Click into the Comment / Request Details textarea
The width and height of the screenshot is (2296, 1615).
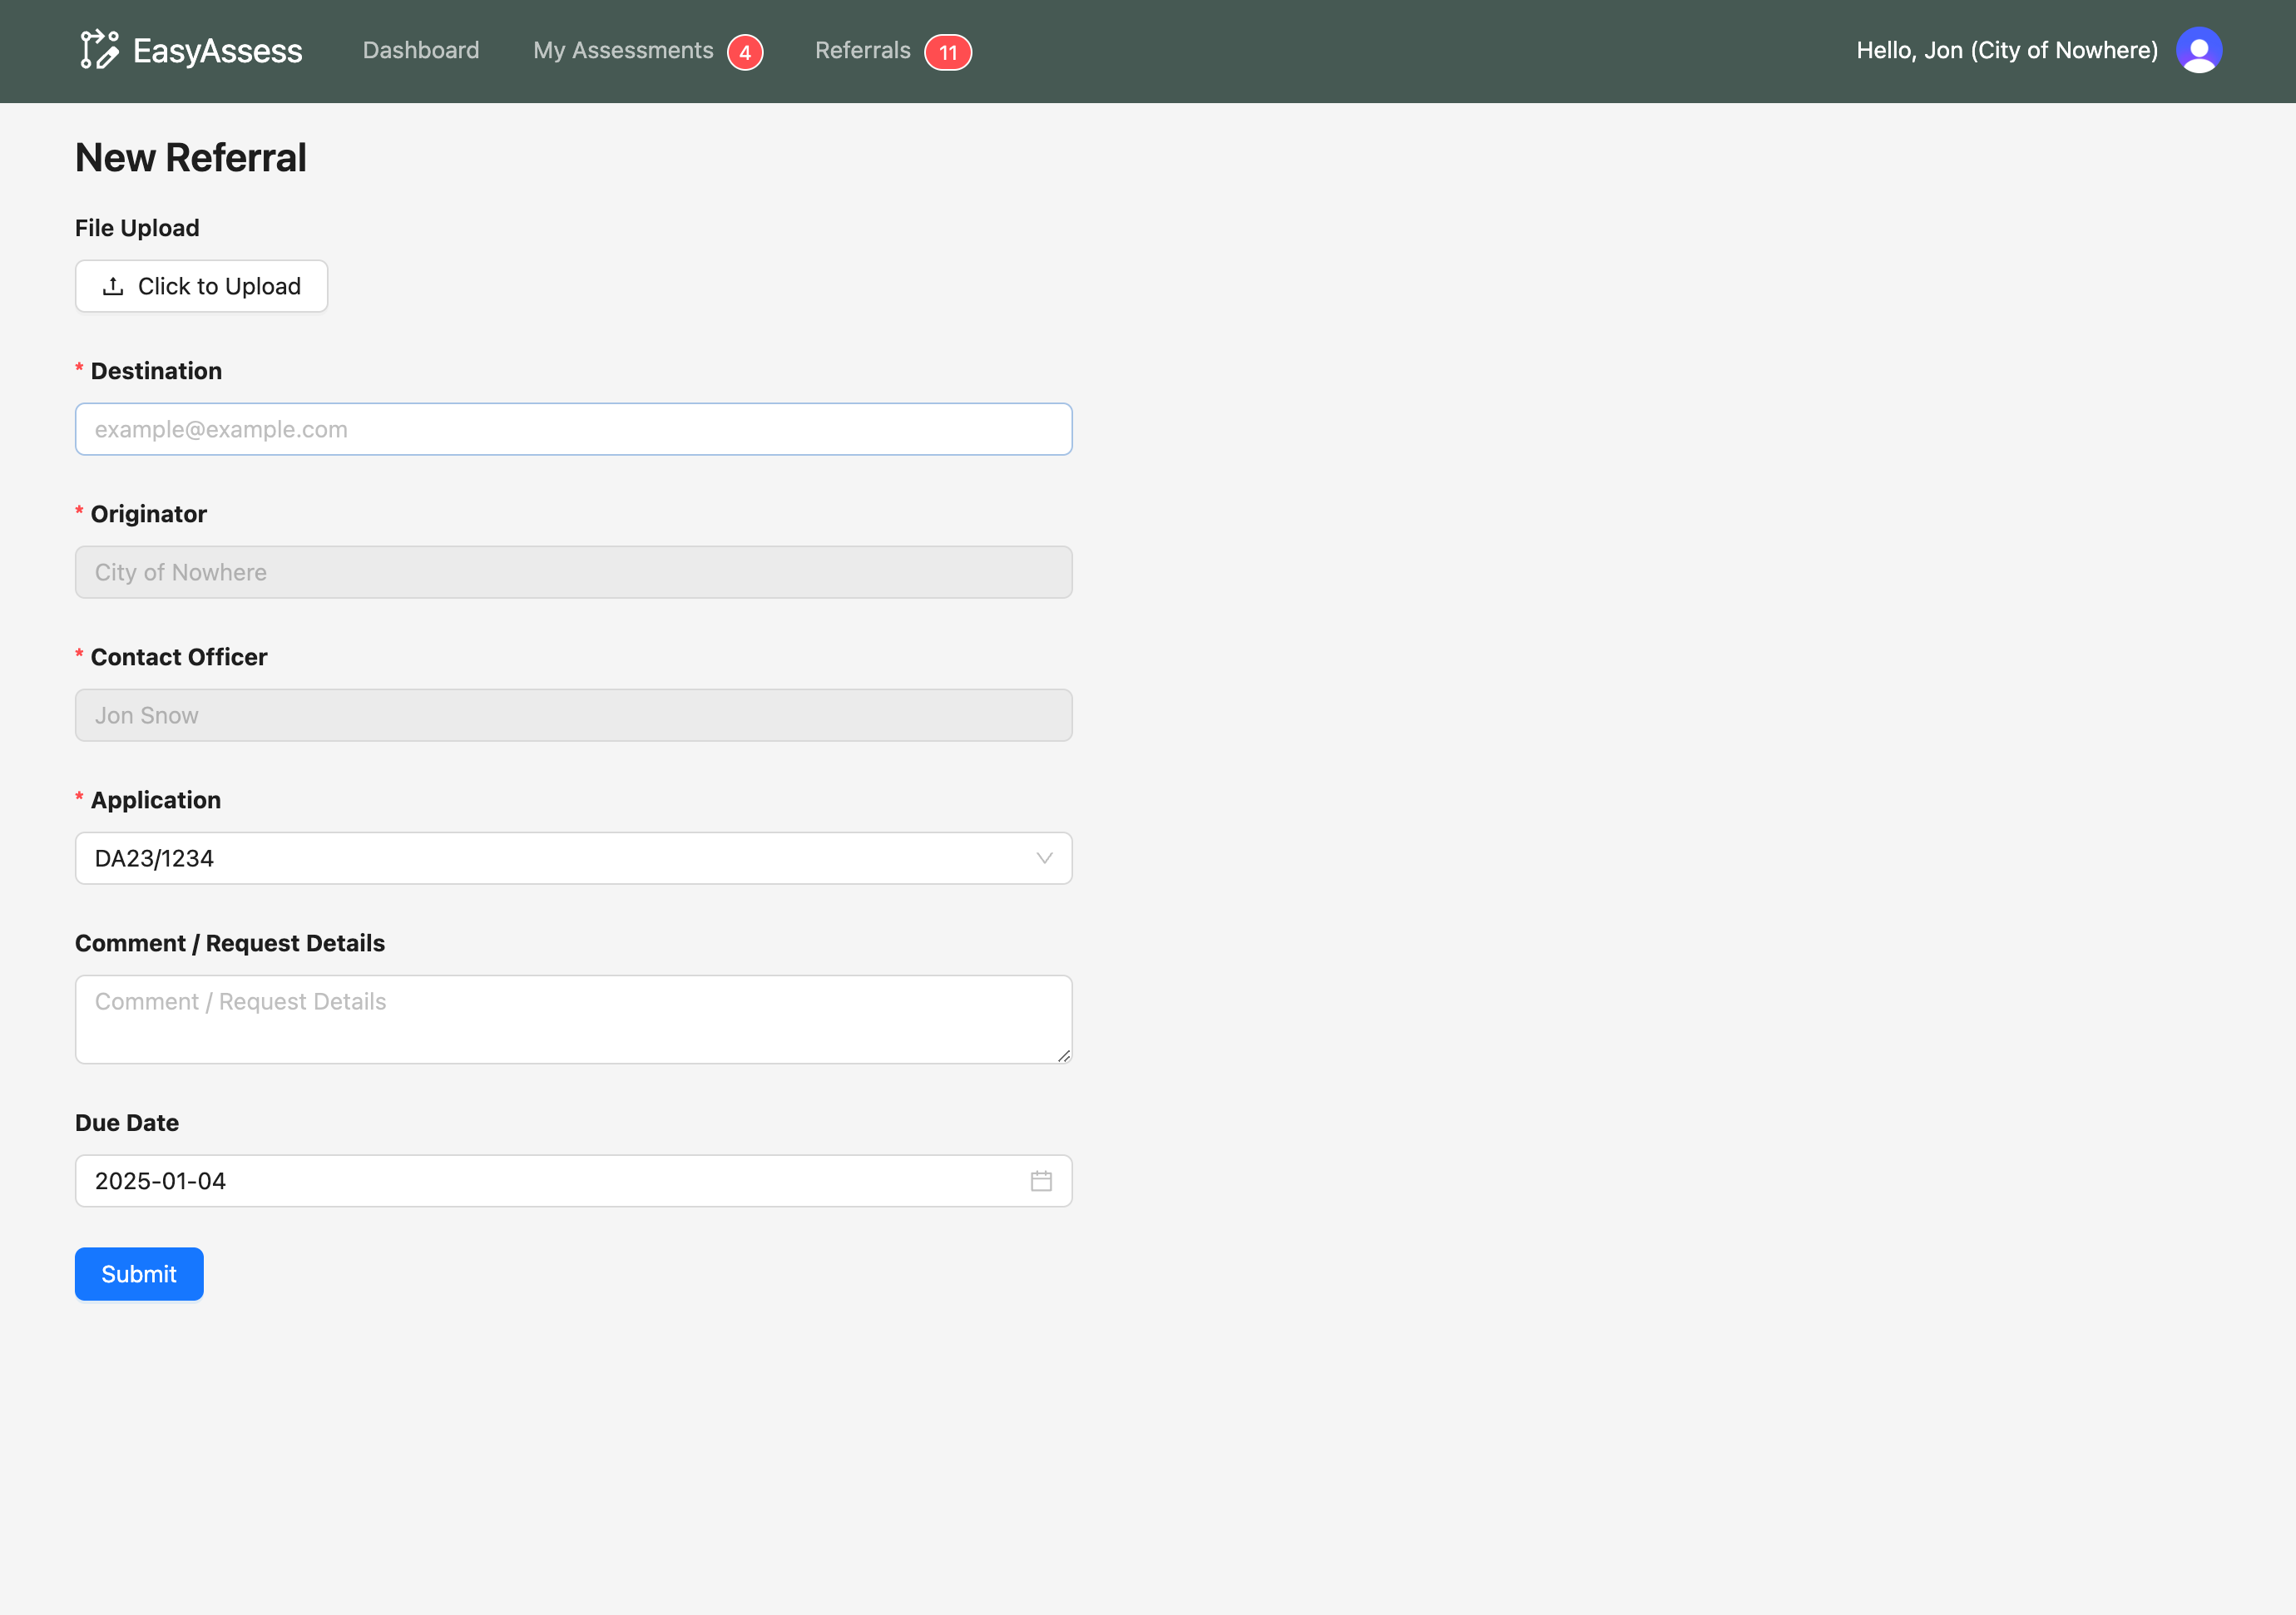point(573,1020)
